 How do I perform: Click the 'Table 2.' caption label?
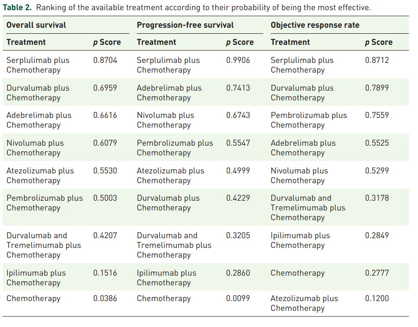18,8
